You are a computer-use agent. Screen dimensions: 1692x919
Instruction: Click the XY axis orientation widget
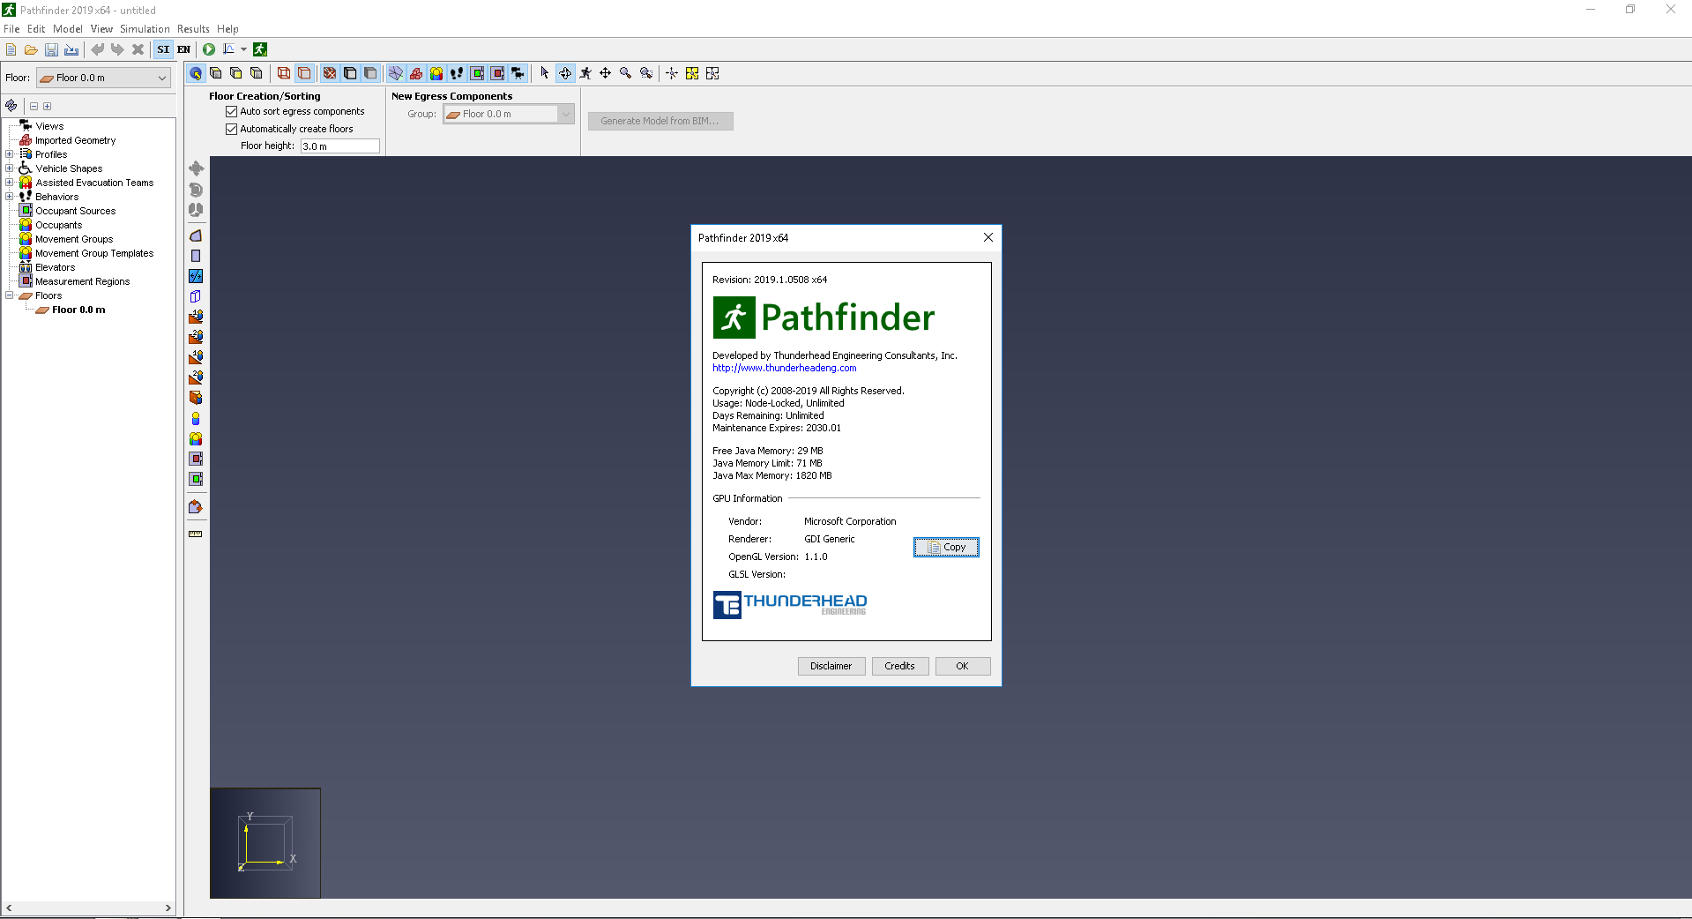pos(265,843)
